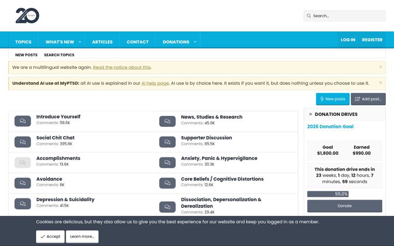Click the Add post button
Screen dimensions: 394x246
(368, 99)
